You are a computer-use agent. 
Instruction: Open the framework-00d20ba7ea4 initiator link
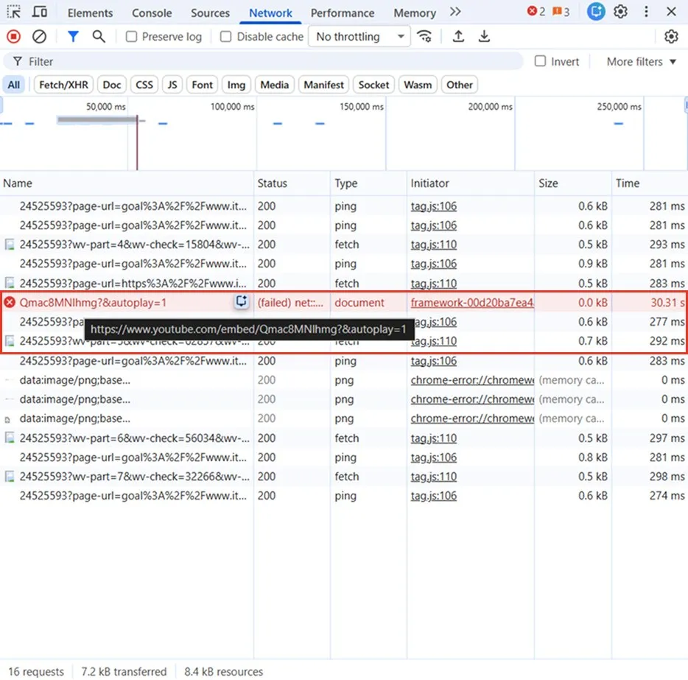coord(472,303)
